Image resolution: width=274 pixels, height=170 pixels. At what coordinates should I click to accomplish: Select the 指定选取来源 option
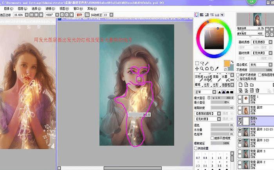click(x=238, y=79)
